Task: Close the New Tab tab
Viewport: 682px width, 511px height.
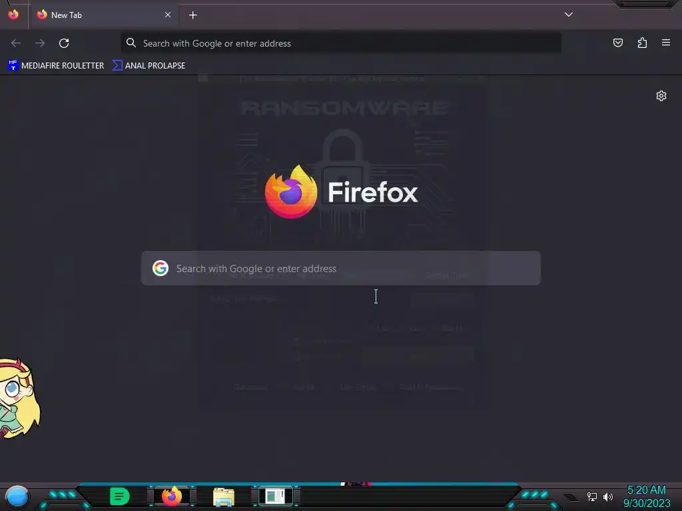Action: click(x=168, y=15)
